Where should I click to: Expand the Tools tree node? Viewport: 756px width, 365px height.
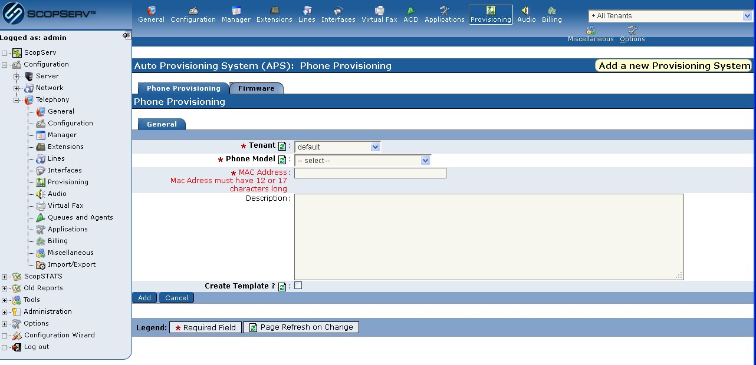5,300
